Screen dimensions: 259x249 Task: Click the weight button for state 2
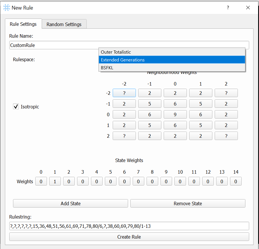(x=69, y=181)
